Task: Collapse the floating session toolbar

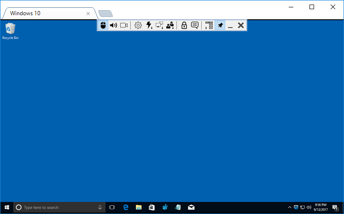Action: tap(230, 26)
